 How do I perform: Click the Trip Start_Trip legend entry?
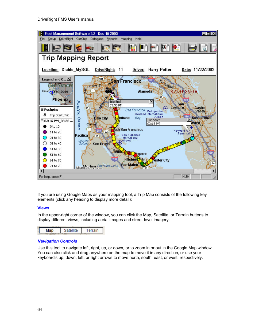point(61,115)
